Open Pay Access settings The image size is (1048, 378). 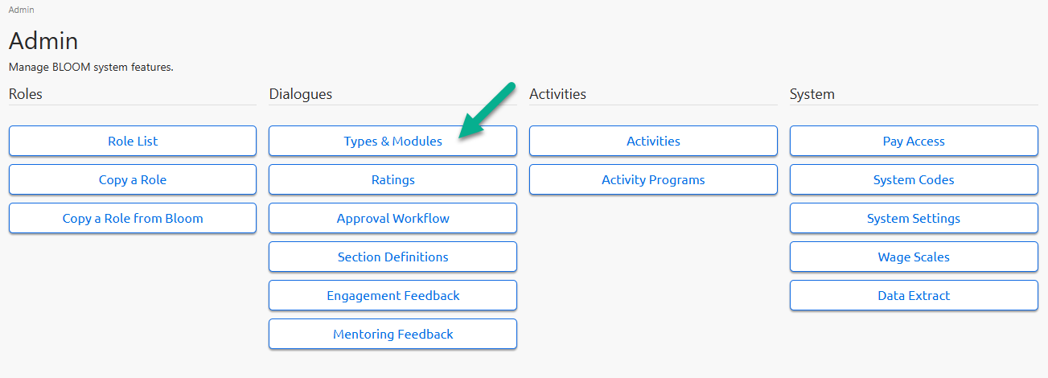(x=914, y=141)
